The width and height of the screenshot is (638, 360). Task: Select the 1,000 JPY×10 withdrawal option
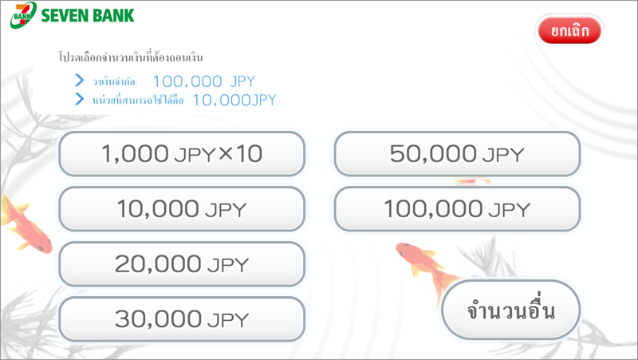click(182, 154)
